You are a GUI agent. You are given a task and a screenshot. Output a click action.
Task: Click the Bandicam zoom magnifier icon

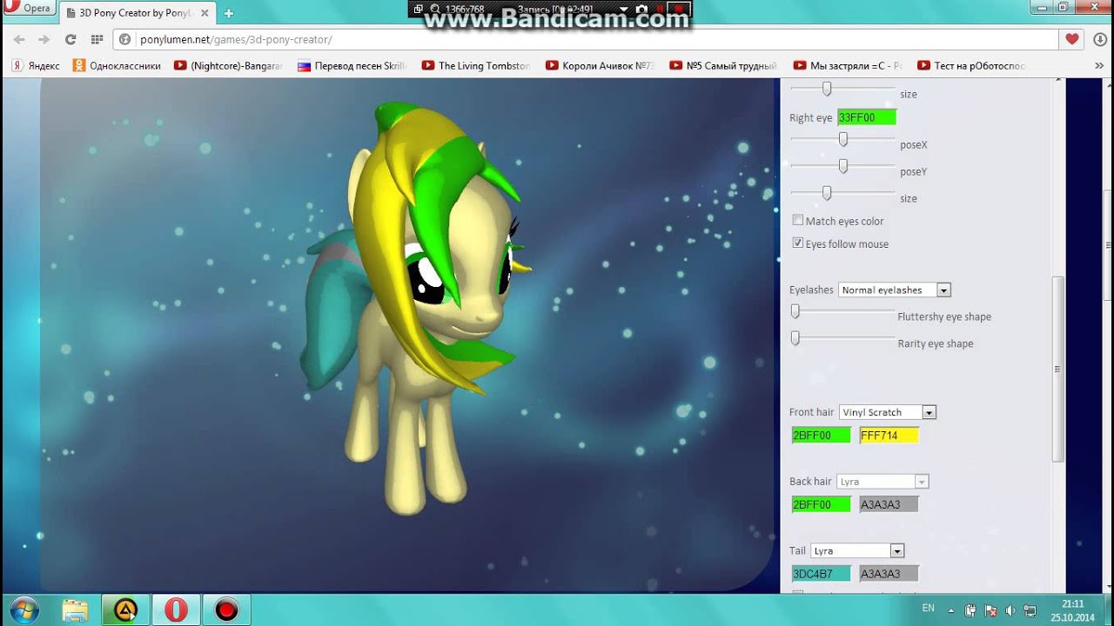click(433, 9)
